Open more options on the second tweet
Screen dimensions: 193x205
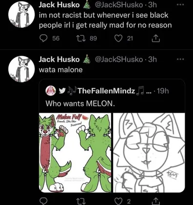(x=180, y=59)
